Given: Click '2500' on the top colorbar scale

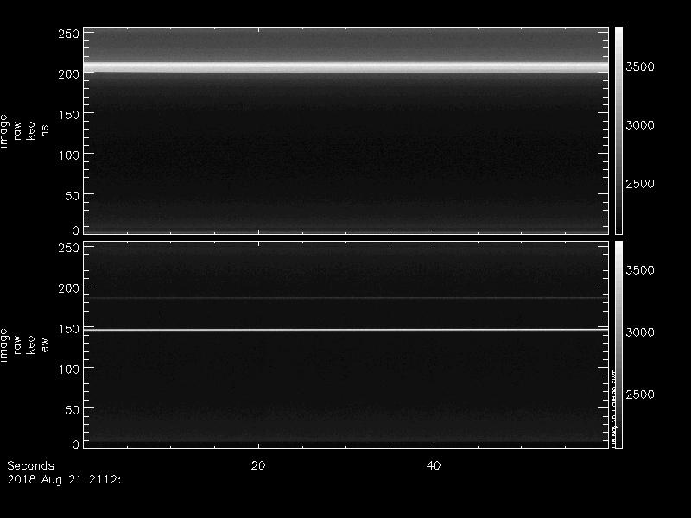Looking at the screenshot, I should point(640,184).
